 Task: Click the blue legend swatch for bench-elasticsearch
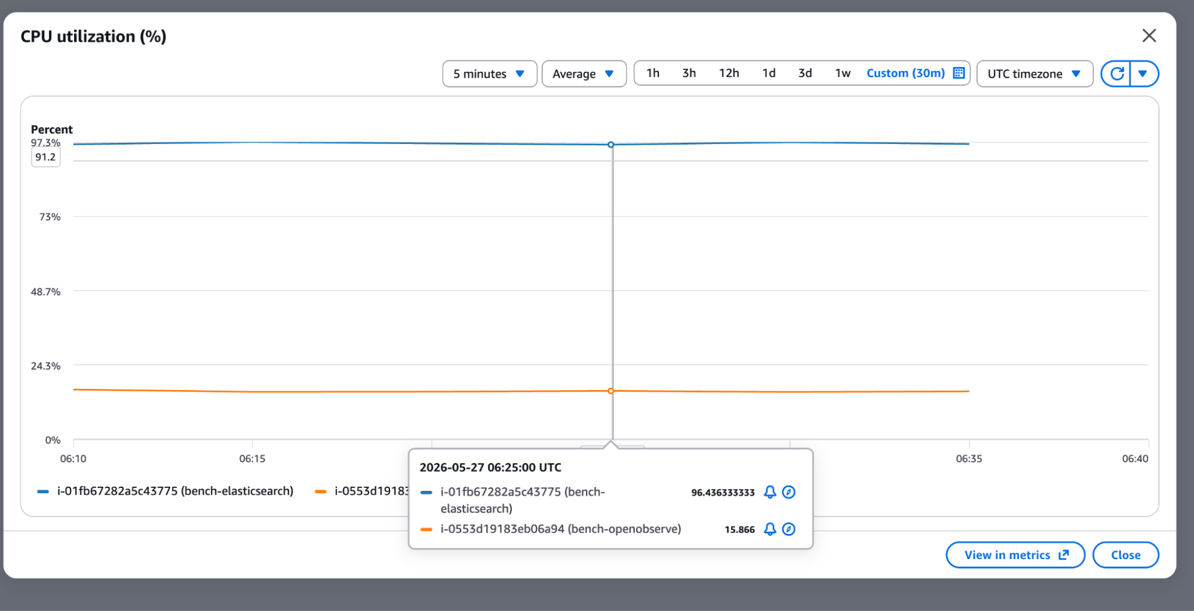43,492
